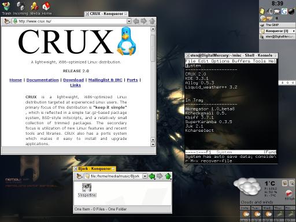The image size is (296, 222).
Task: Click 'Kcharselect' line in Konsole
Action: coord(199,131)
